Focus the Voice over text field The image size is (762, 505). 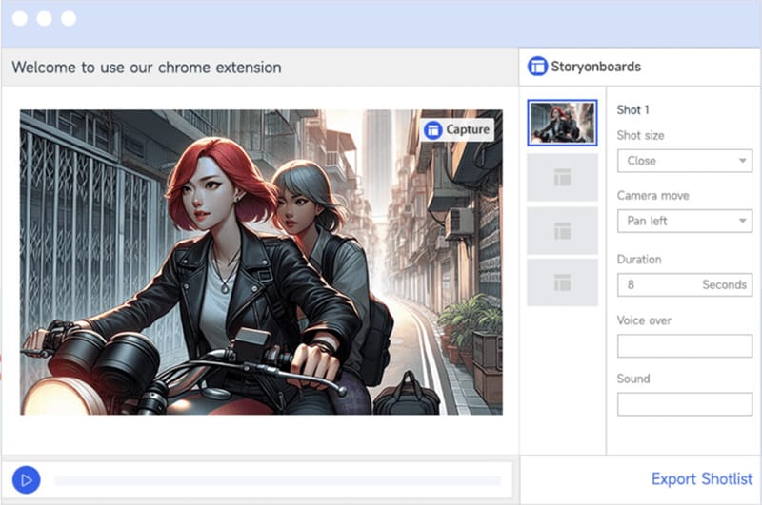click(x=684, y=345)
